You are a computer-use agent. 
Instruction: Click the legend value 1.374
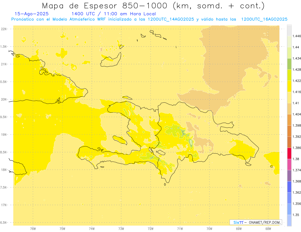click(297, 170)
